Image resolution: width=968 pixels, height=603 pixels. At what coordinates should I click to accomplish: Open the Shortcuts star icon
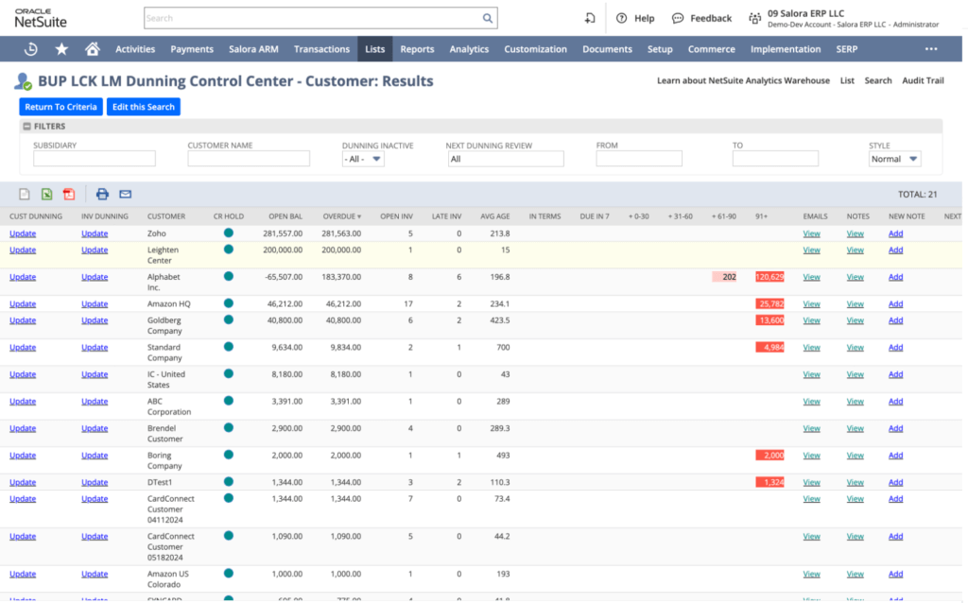[x=61, y=49]
